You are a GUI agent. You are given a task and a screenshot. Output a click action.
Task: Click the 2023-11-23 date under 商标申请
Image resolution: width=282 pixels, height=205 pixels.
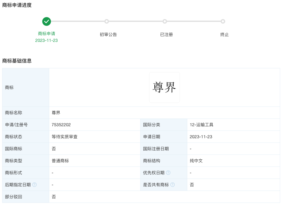point(46,40)
